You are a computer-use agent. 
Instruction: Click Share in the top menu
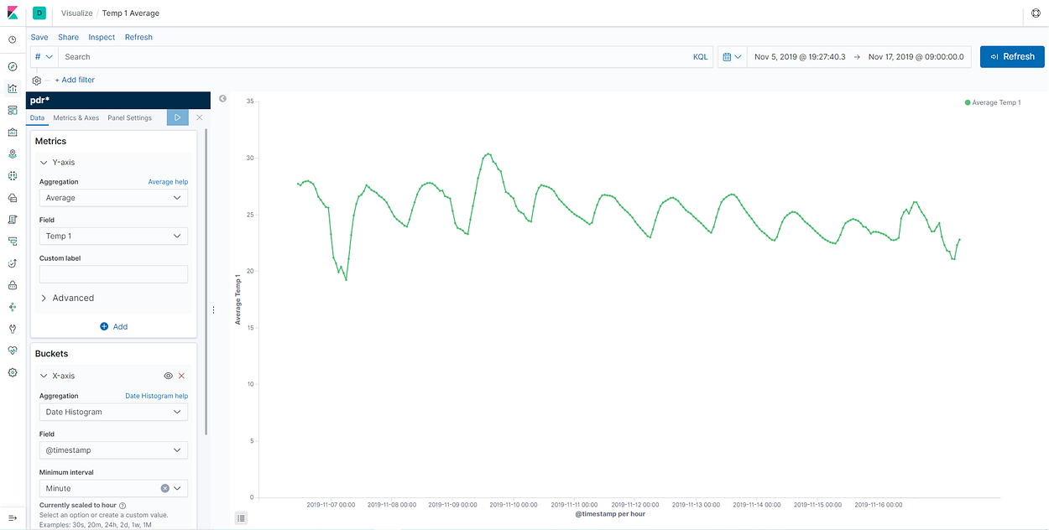tap(68, 38)
